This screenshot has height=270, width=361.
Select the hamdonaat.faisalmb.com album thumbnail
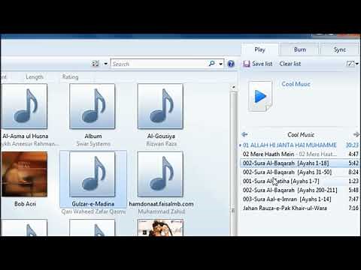pos(160,174)
